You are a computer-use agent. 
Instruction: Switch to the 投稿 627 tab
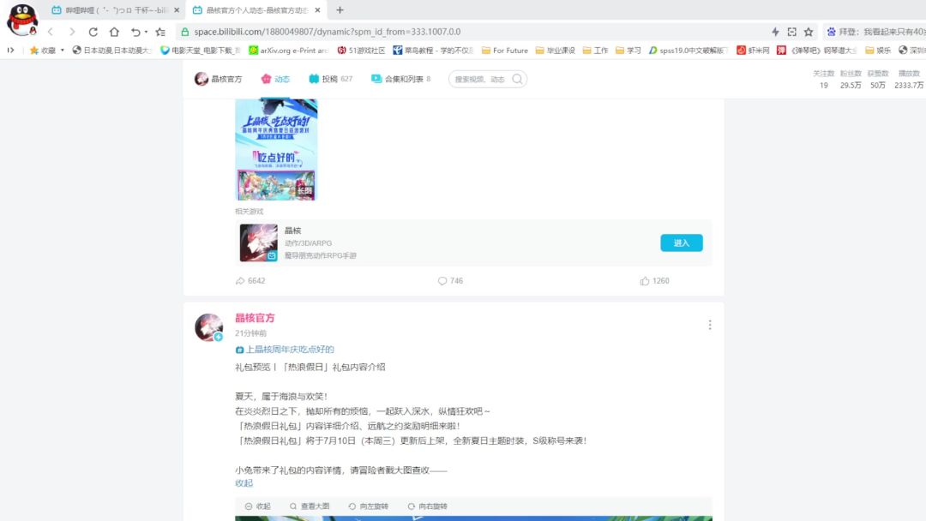tap(330, 79)
